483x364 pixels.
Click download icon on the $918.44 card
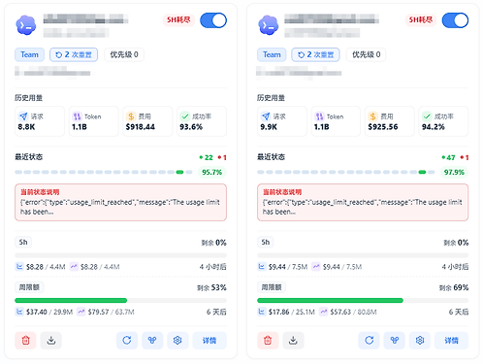pos(51,340)
